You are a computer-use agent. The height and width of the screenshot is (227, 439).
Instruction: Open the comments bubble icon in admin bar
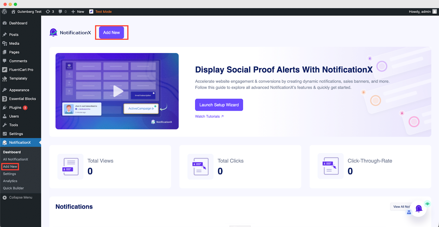click(x=62, y=11)
